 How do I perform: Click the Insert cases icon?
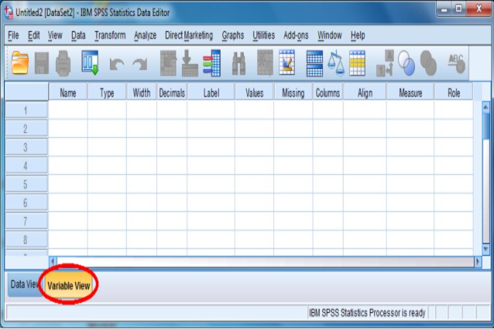coord(265,63)
